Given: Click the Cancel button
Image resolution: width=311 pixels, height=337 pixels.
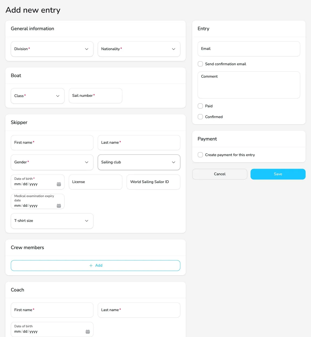Looking at the screenshot, I should pyautogui.click(x=220, y=174).
